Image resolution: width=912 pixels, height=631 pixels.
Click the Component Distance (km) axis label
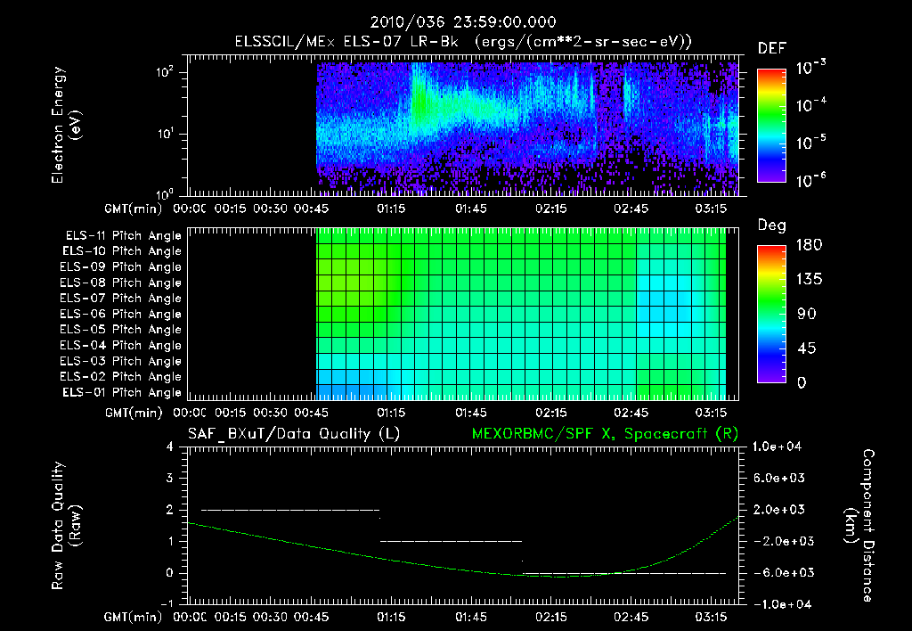[859, 526]
